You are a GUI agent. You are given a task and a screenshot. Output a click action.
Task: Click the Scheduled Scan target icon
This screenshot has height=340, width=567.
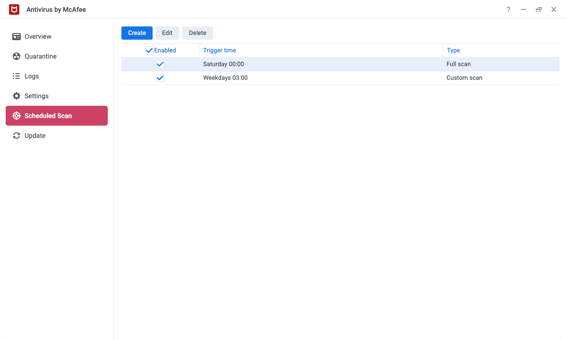point(17,116)
